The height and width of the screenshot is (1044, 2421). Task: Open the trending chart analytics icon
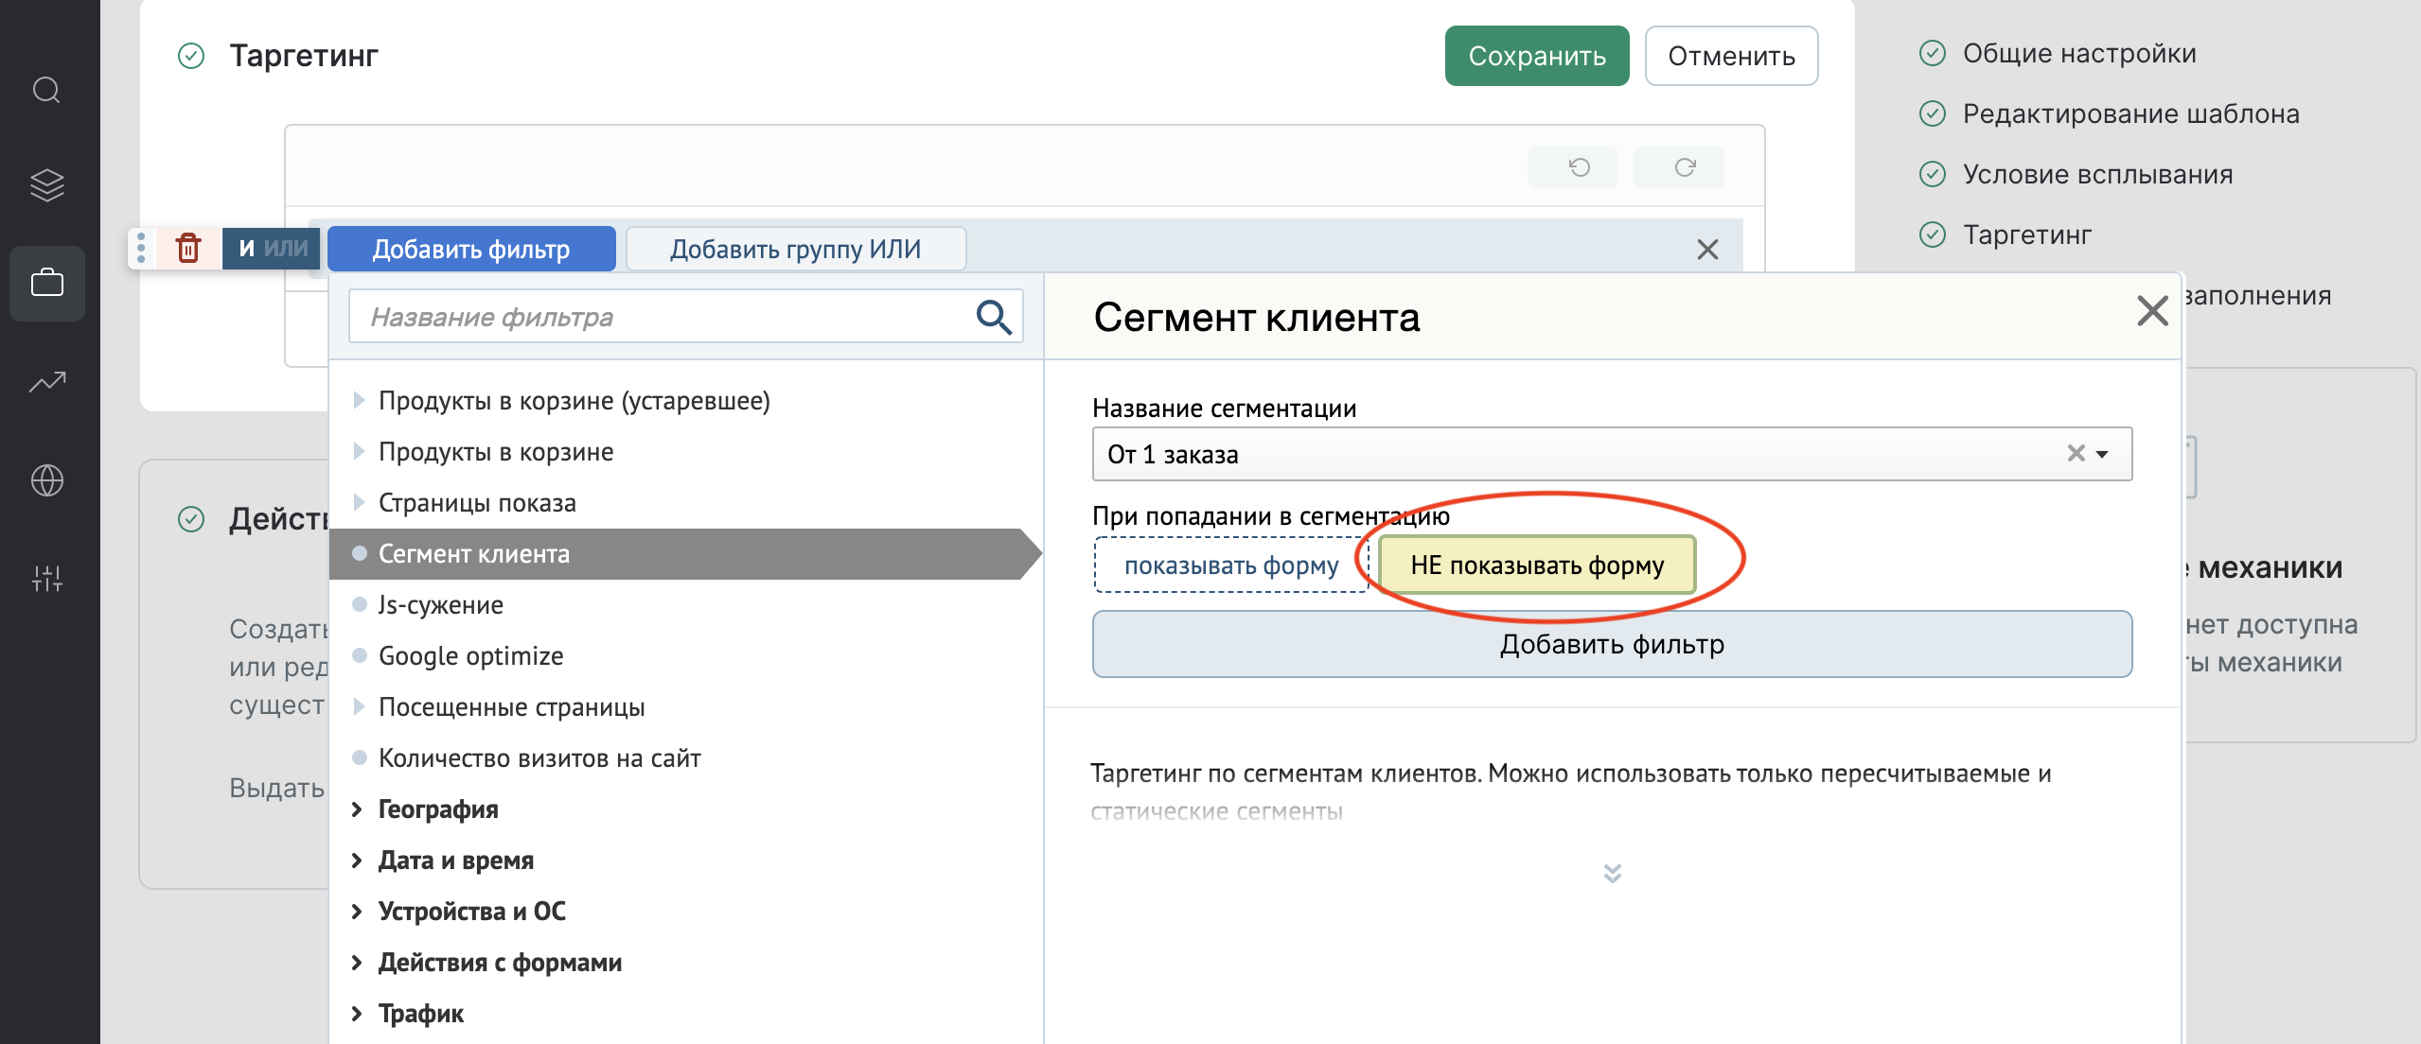pyautogui.click(x=46, y=381)
